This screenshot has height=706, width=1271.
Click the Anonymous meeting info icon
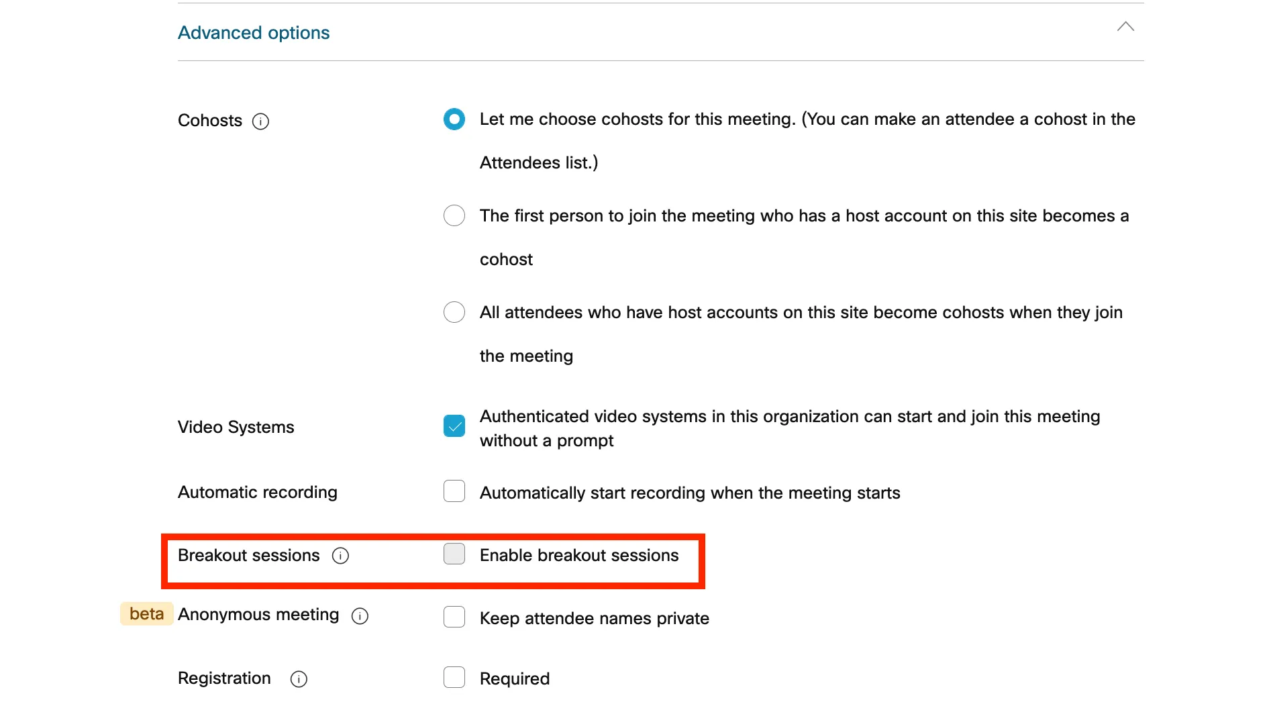tap(360, 616)
